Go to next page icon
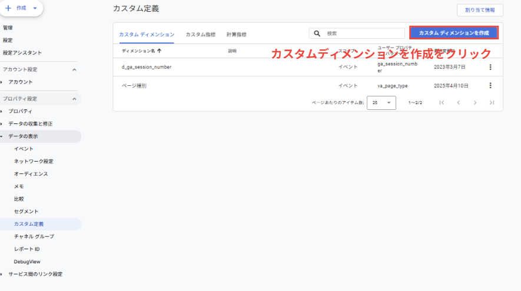This screenshot has height=291, width=521. 475,103
